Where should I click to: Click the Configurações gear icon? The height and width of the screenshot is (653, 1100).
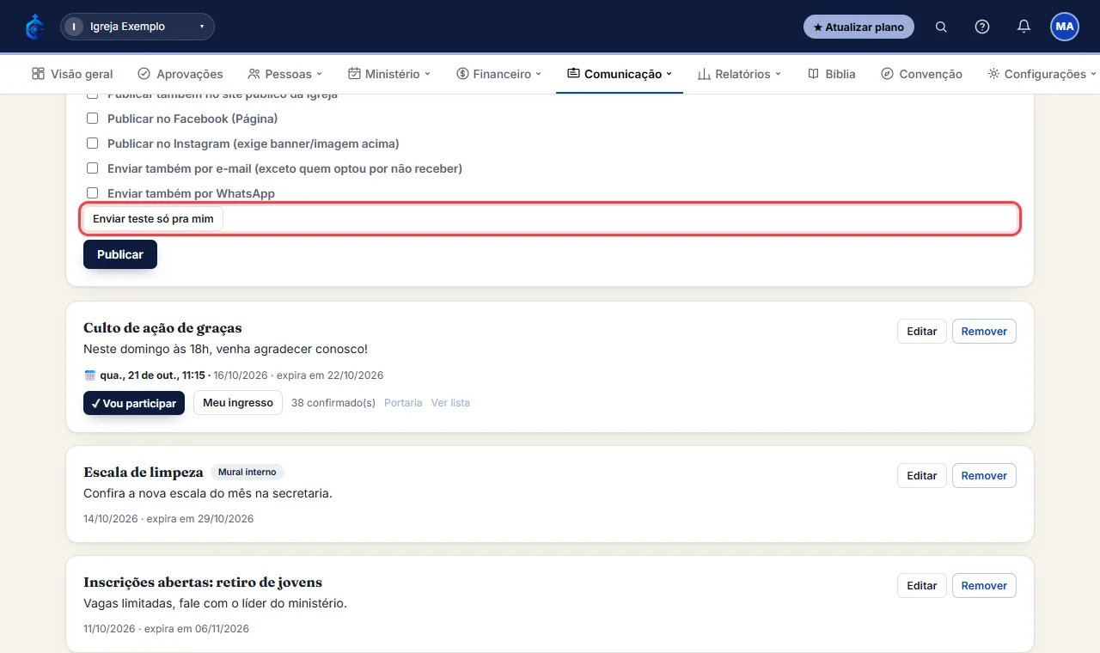(x=993, y=74)
